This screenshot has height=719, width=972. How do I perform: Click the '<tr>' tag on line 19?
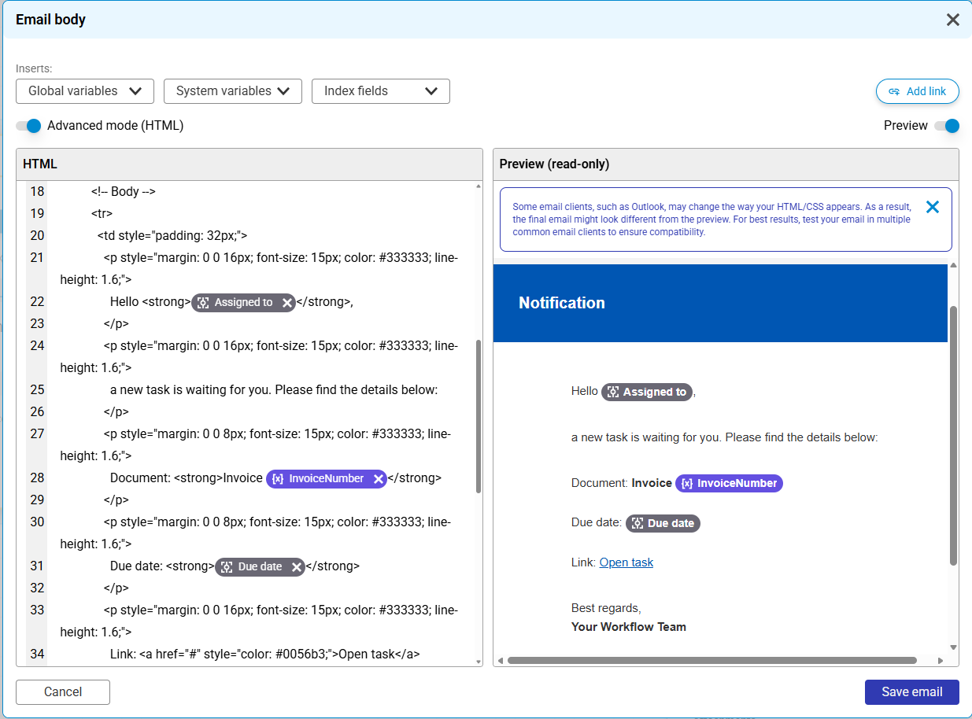102,213
